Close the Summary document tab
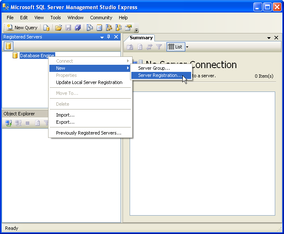This screenshot has width=284, height=234. pos(276,38)
